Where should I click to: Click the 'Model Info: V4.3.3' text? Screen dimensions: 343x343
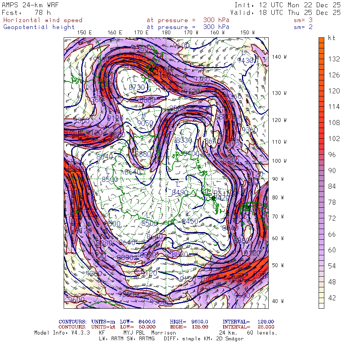[62, 333]
